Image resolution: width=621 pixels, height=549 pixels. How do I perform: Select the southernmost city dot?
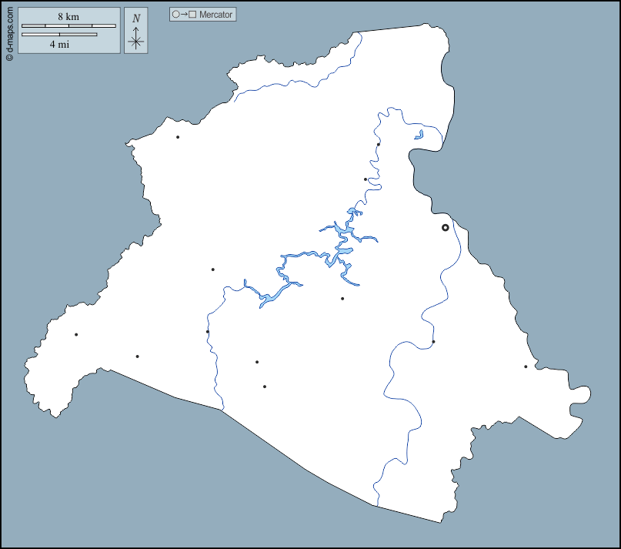(265, 387)
